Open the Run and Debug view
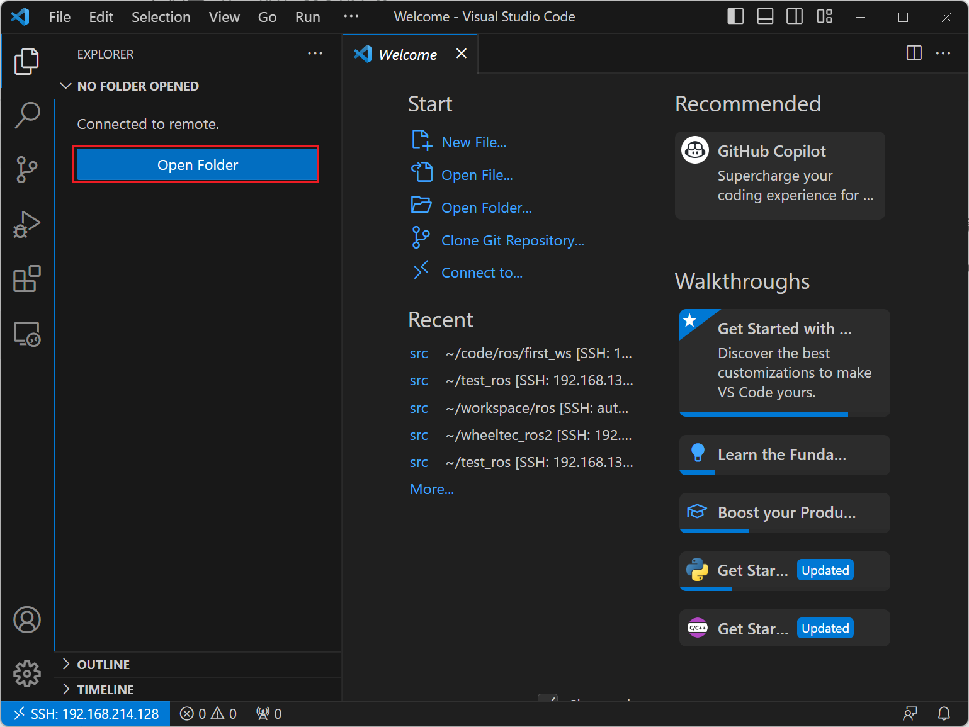969x727 pixels. click(27, 224)
